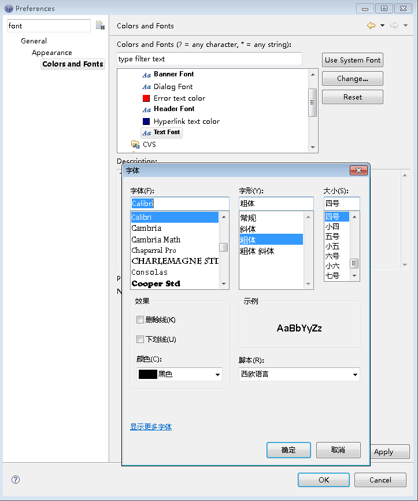Select Appearance in preferences tree
Screen dimensions: 418x501
(51, 53)
